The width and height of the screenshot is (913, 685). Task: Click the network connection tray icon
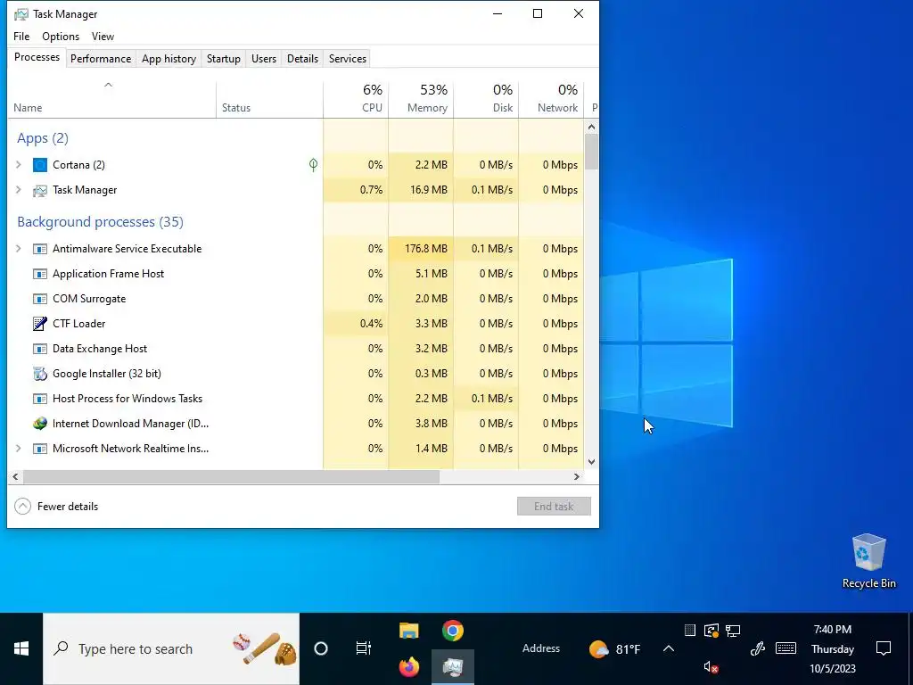coord(733,630)
